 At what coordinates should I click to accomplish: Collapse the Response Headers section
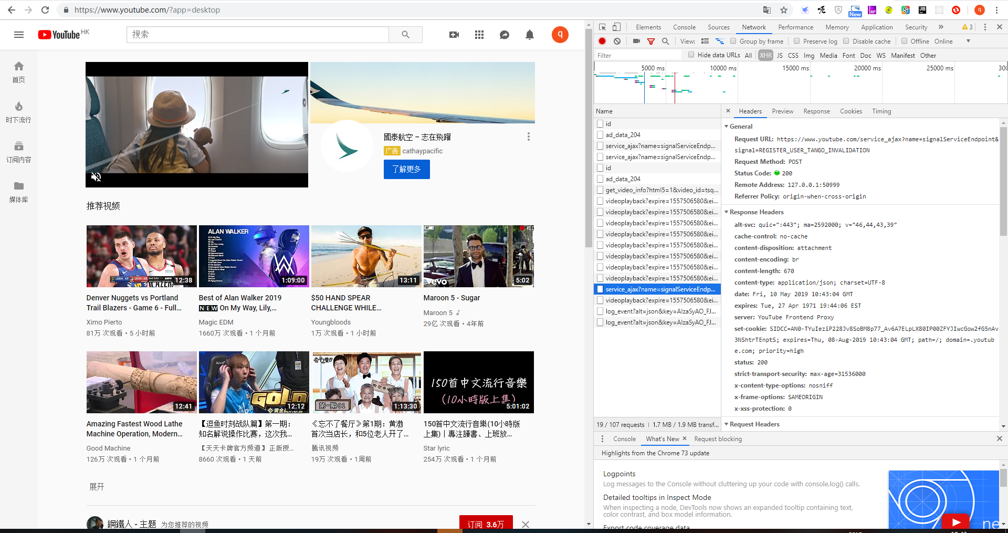[727, 212]
